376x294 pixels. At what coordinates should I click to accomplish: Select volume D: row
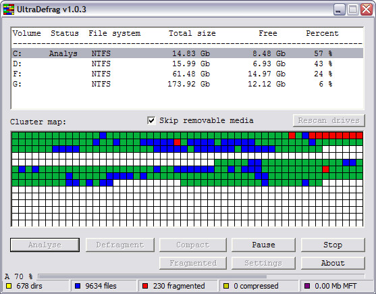(x=187, y=64)
